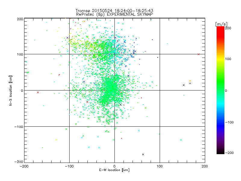The height and width of the screenshot is (181, 241).
Task: Click the x-axis tick label '200'
Action: click(x=205, y=166)
